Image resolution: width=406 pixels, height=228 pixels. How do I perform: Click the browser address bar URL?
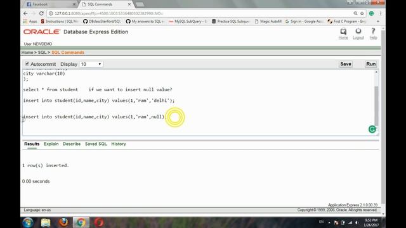[x=108, y=13]
